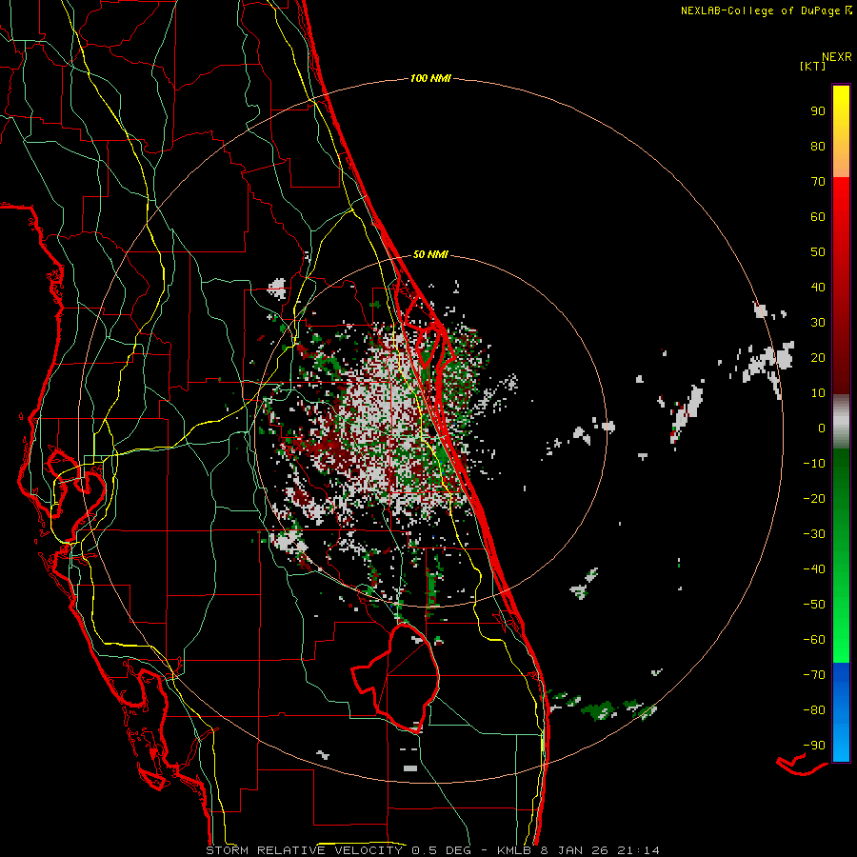Image resolution: width=857 pixels, height=857 pixels.
Task: Click the 0 value on the velocity scale
Action: pos(822,428)
